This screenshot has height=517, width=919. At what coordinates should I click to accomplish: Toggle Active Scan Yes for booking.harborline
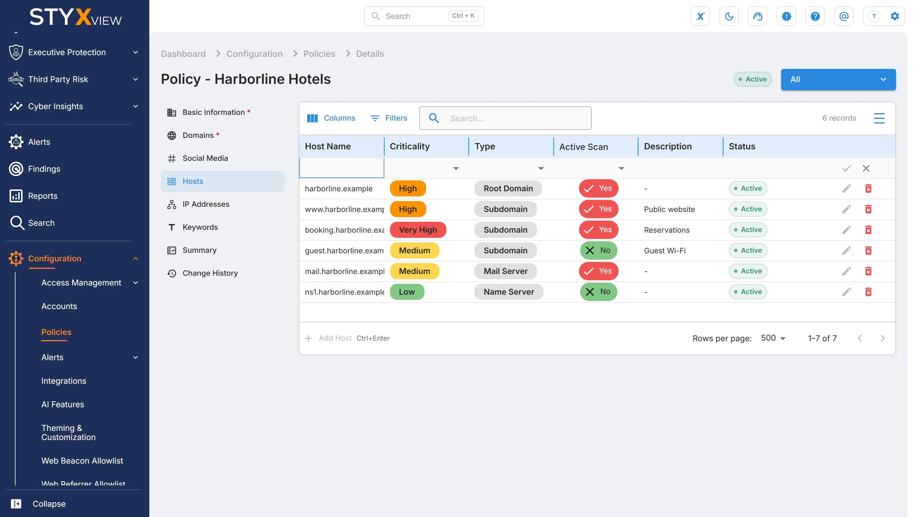pos(598,230)
